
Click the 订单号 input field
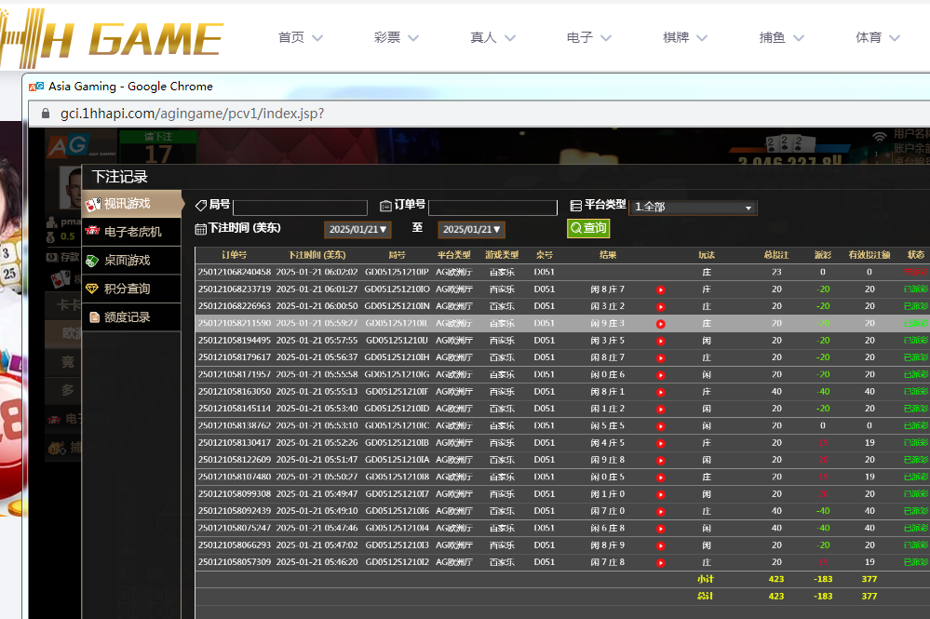click(x=492, y=208)
